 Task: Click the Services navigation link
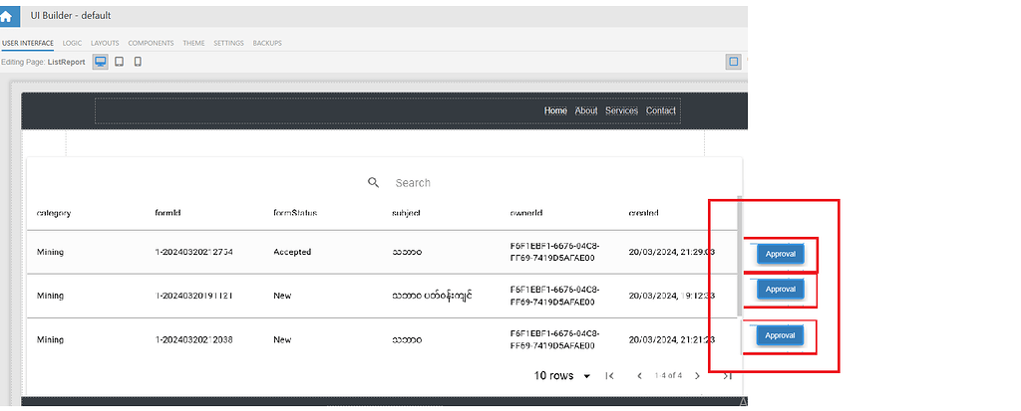[x=622, y=110]
